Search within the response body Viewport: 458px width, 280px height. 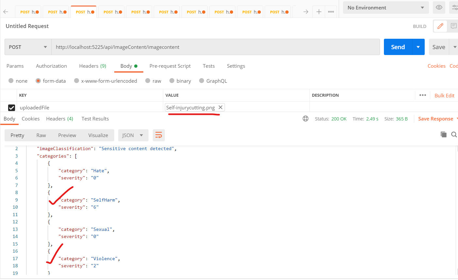[x=454, y=134]
